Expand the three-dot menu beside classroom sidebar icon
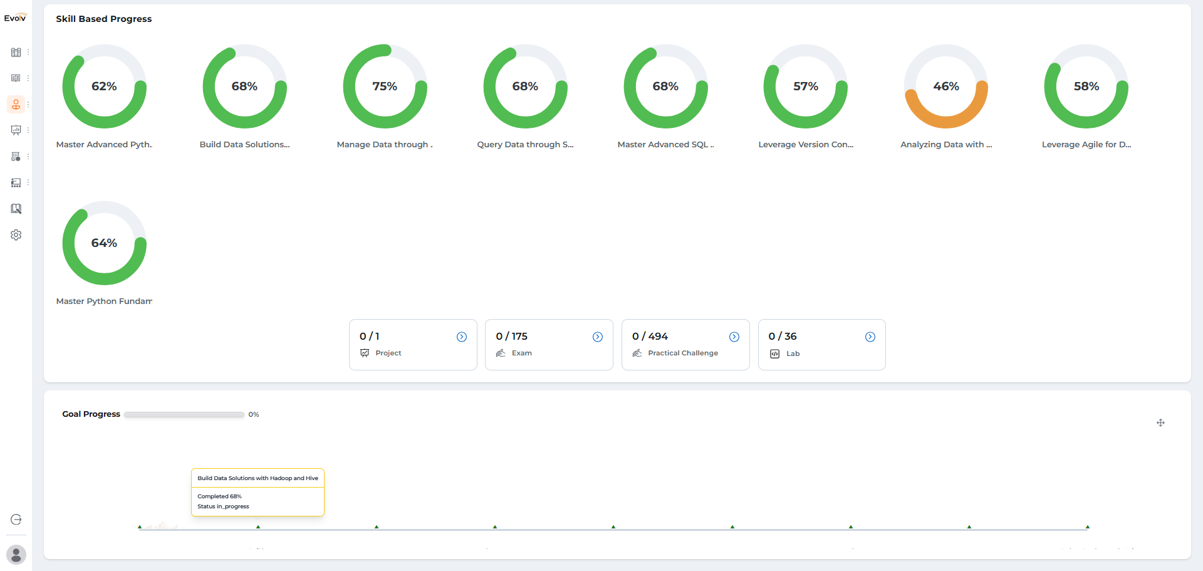The height and width of the screenshot is (571, 1203). coord(28,182)
